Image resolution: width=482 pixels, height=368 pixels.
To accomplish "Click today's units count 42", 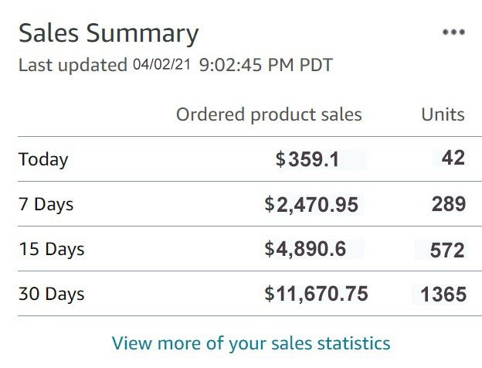I will coord(453,158).
